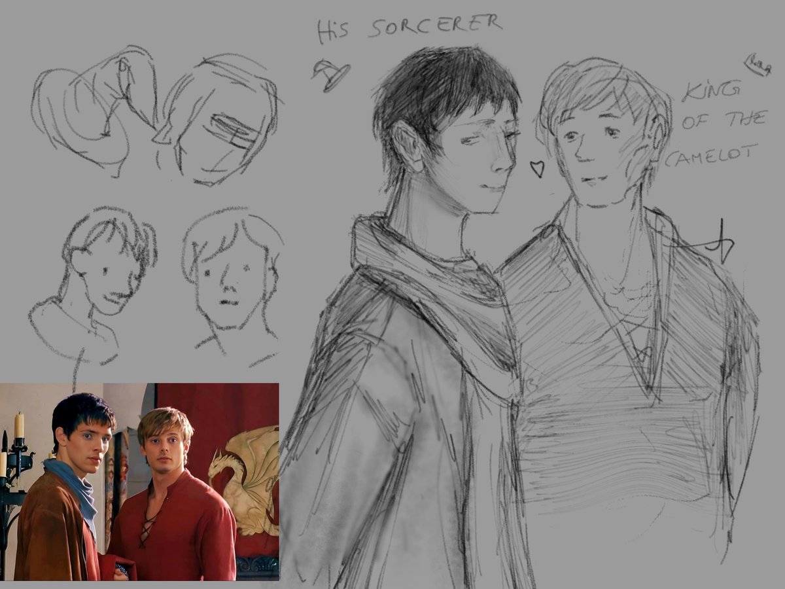Click the dragon statue in the reference photo
Screen dimensions: 785x589
tap(245, 481)
